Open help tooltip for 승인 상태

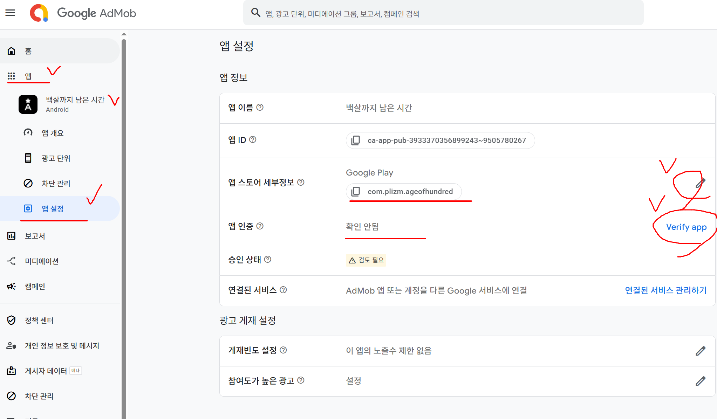coord(268,260)
